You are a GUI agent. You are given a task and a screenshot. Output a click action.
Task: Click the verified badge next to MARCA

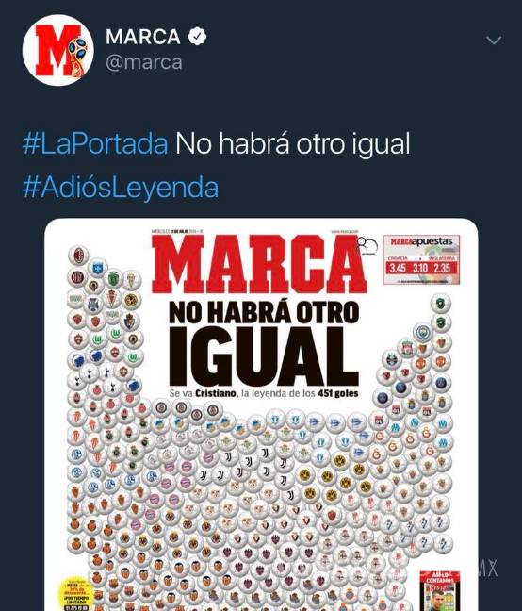[x=197, y=36]
